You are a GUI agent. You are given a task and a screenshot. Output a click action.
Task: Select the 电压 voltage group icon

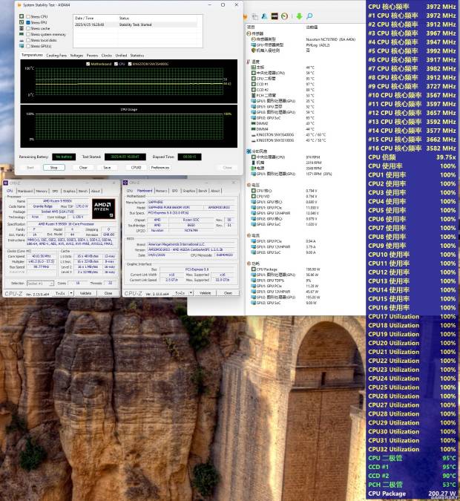coord(249,185)
